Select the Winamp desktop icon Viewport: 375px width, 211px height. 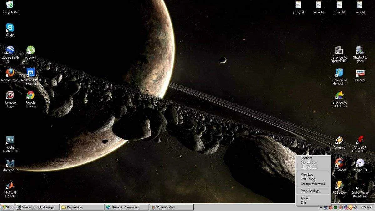click(339, 143)
